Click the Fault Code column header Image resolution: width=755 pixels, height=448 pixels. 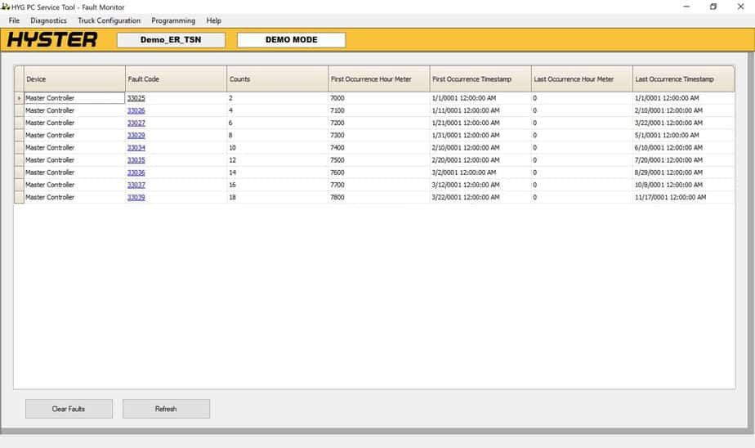(176, 79)
